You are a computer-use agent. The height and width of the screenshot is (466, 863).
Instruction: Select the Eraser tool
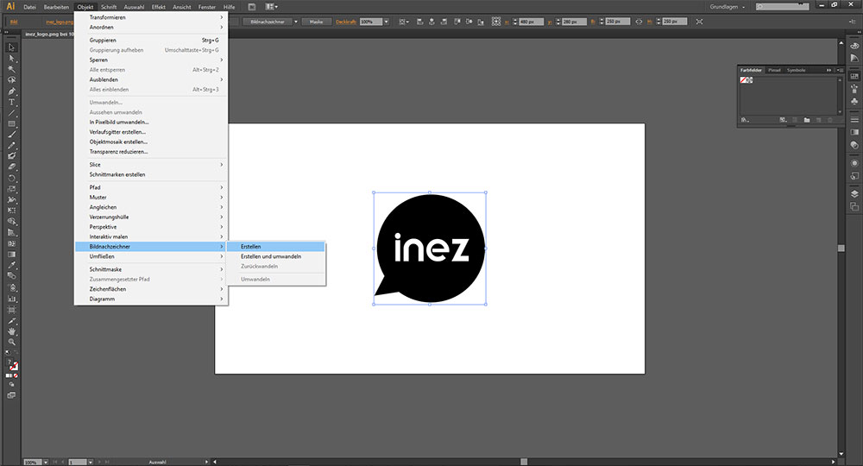(11, 167)
